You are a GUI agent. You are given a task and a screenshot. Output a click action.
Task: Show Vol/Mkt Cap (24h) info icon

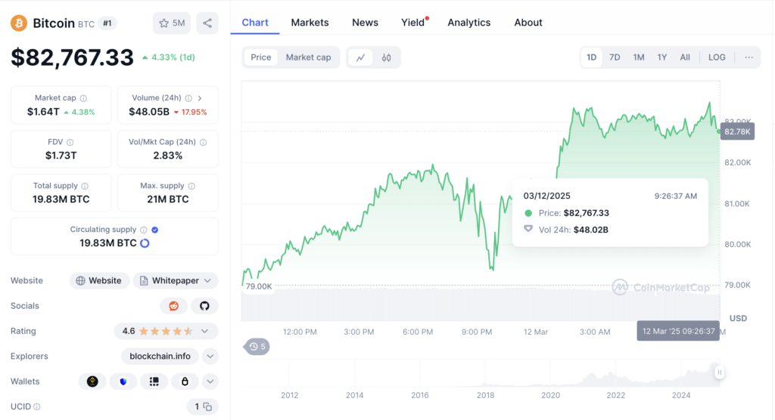tap(203, 142)
